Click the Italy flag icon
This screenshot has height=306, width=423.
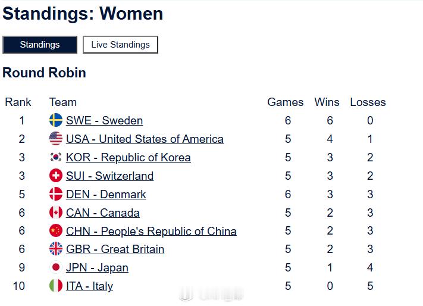(x=56, y=286)
